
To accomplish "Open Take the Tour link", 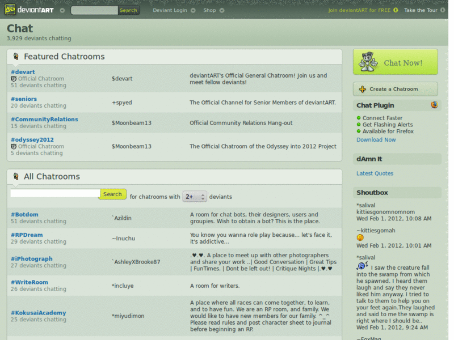I will (421, 10).
